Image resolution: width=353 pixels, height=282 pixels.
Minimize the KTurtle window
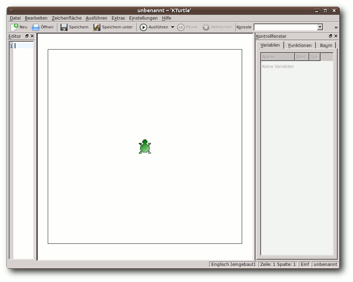coord(317,11)
